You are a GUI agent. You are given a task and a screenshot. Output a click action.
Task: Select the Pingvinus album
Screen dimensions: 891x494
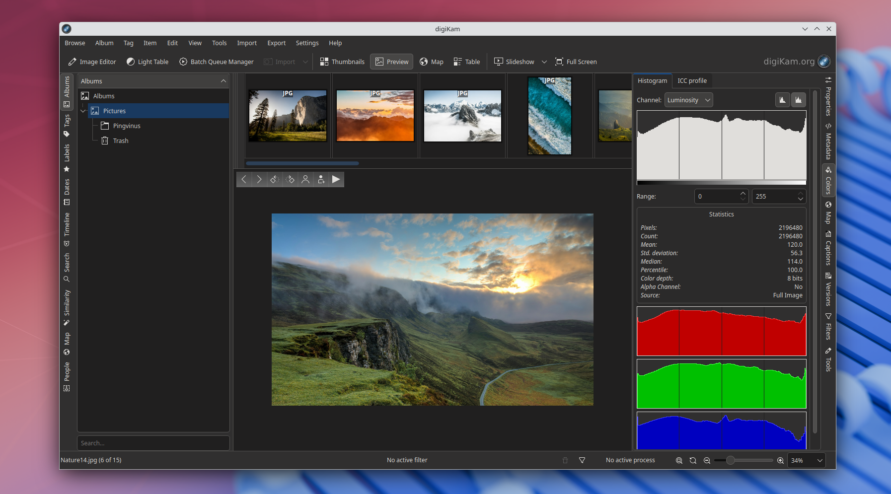(127, 126)
